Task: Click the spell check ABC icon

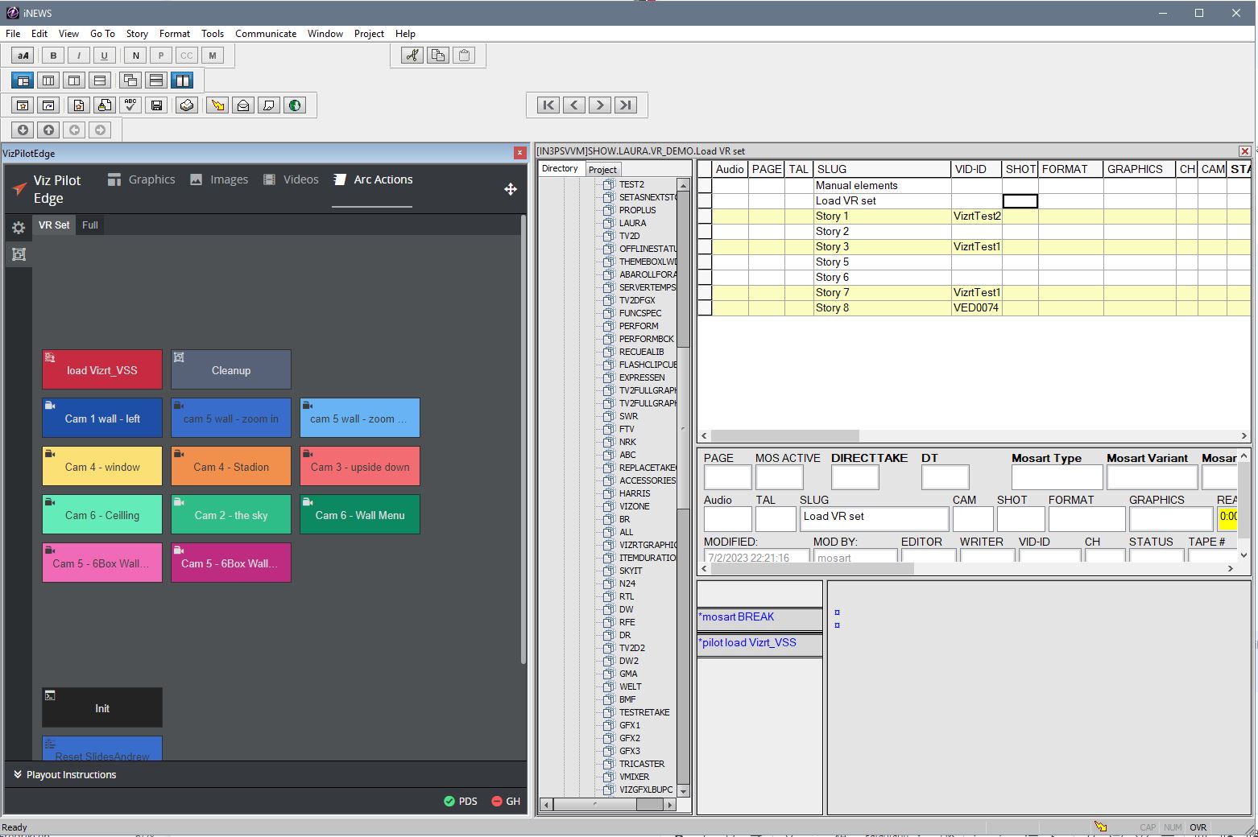Action: [x=130, y=105]
